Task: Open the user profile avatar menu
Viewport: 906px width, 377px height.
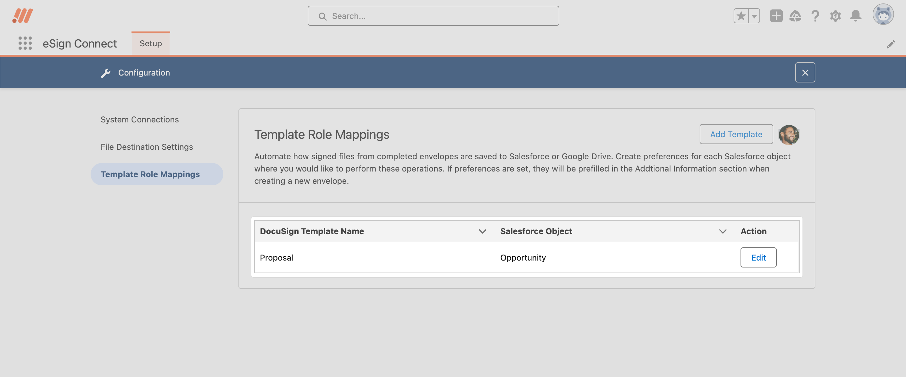Action: pyautogui.click(x=883, y=15)
